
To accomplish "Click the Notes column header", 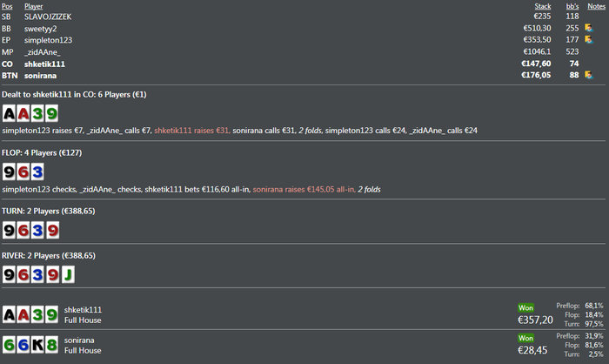I will pyautogui.click(x=596, y=5).
